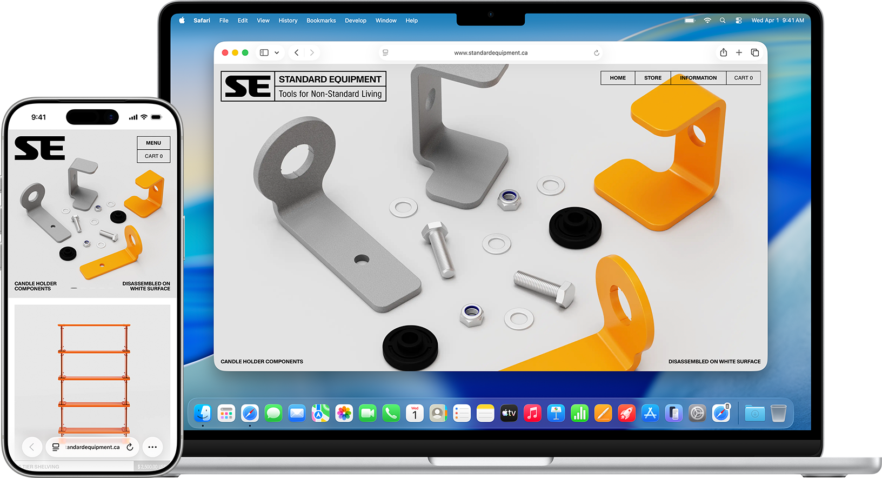Viewport: 882px width, 478px height.
Task: Open App Store in the Dock
Action: pos(650,414)
